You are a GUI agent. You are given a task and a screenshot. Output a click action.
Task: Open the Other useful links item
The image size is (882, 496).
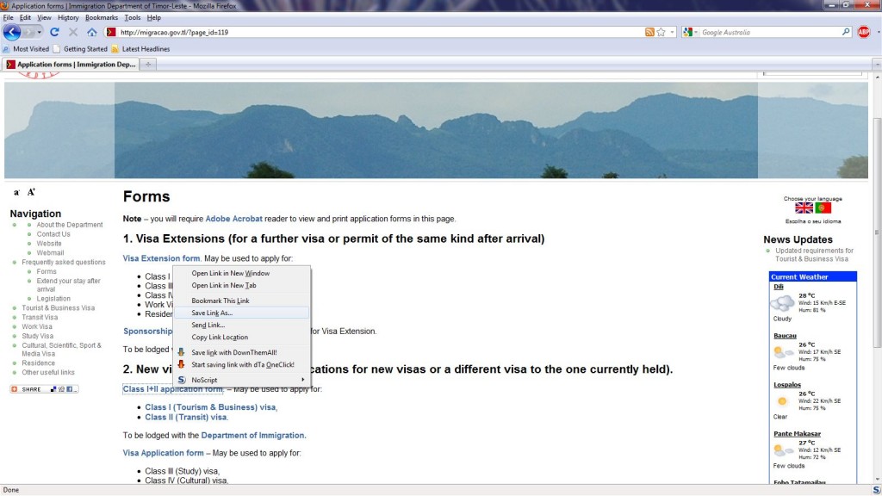[x=48, y=372]
